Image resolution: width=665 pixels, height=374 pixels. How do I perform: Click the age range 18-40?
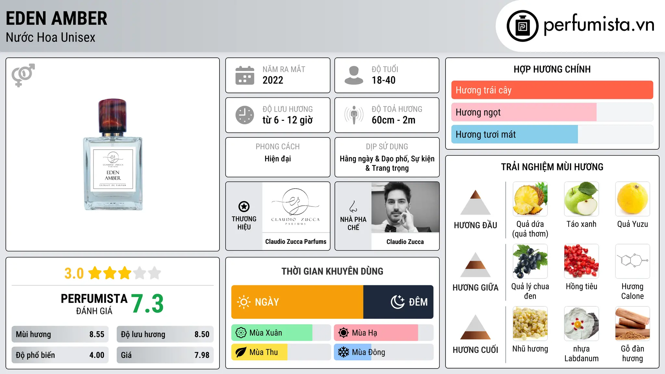point(383,80)
